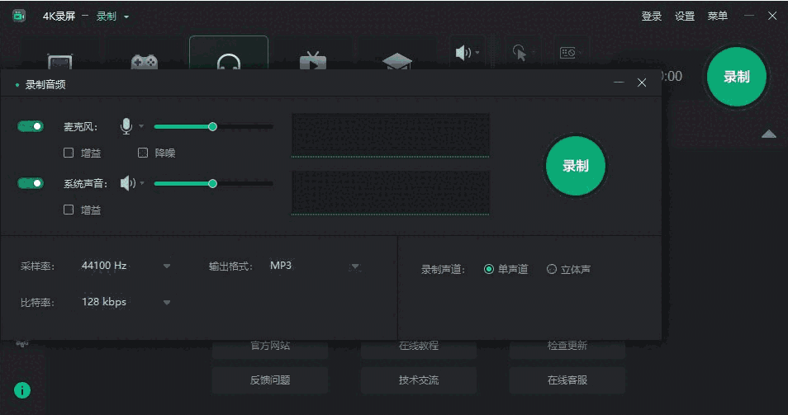Image resolution: width=788 pixels, height=415 pixels.
Task: Select the game recording gamepad icon
Action: 145,61
